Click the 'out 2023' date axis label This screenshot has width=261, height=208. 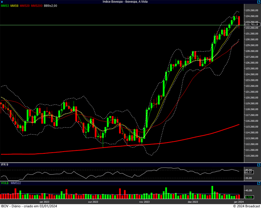click(93, 201)
